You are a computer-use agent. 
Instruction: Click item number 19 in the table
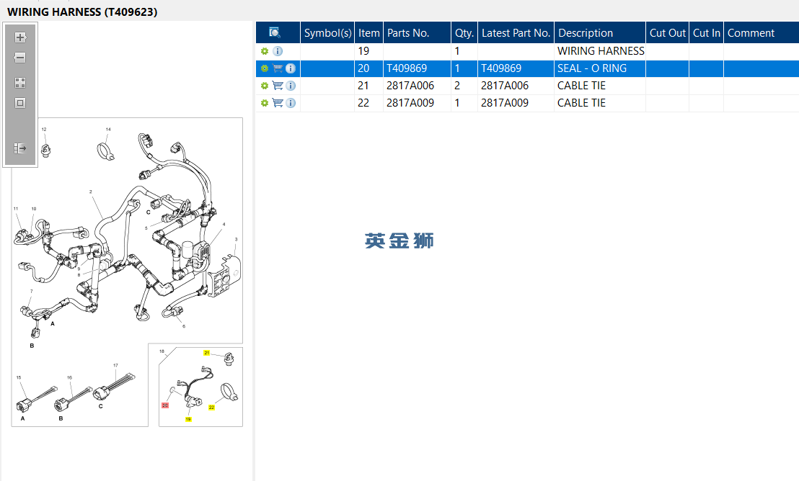[363, 51]
